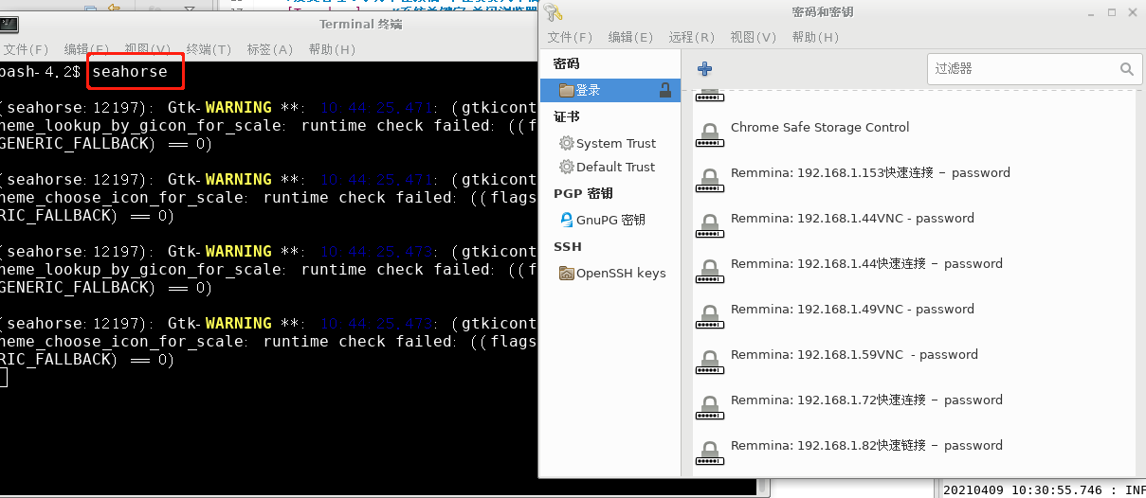This screenshot has width=1146, height=498.
Task: Click the lock icon beside 登录 keyring
Action: (x=665, y=90)
